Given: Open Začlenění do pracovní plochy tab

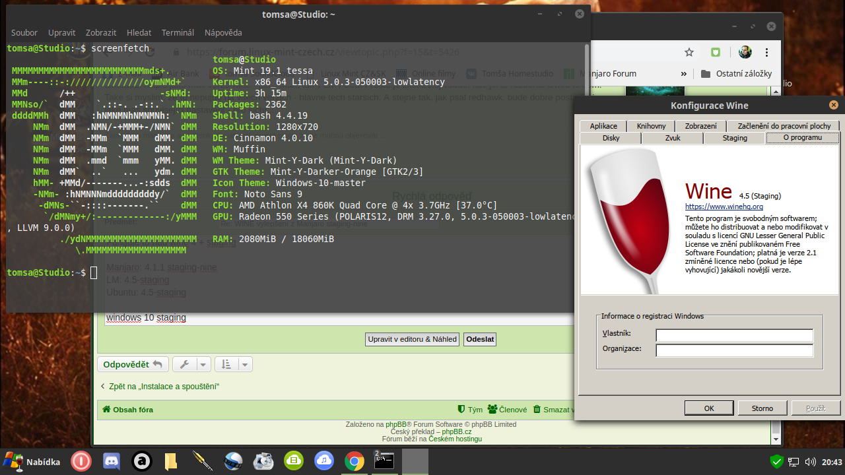Looking at the screenshot, I should coord(784,126).
